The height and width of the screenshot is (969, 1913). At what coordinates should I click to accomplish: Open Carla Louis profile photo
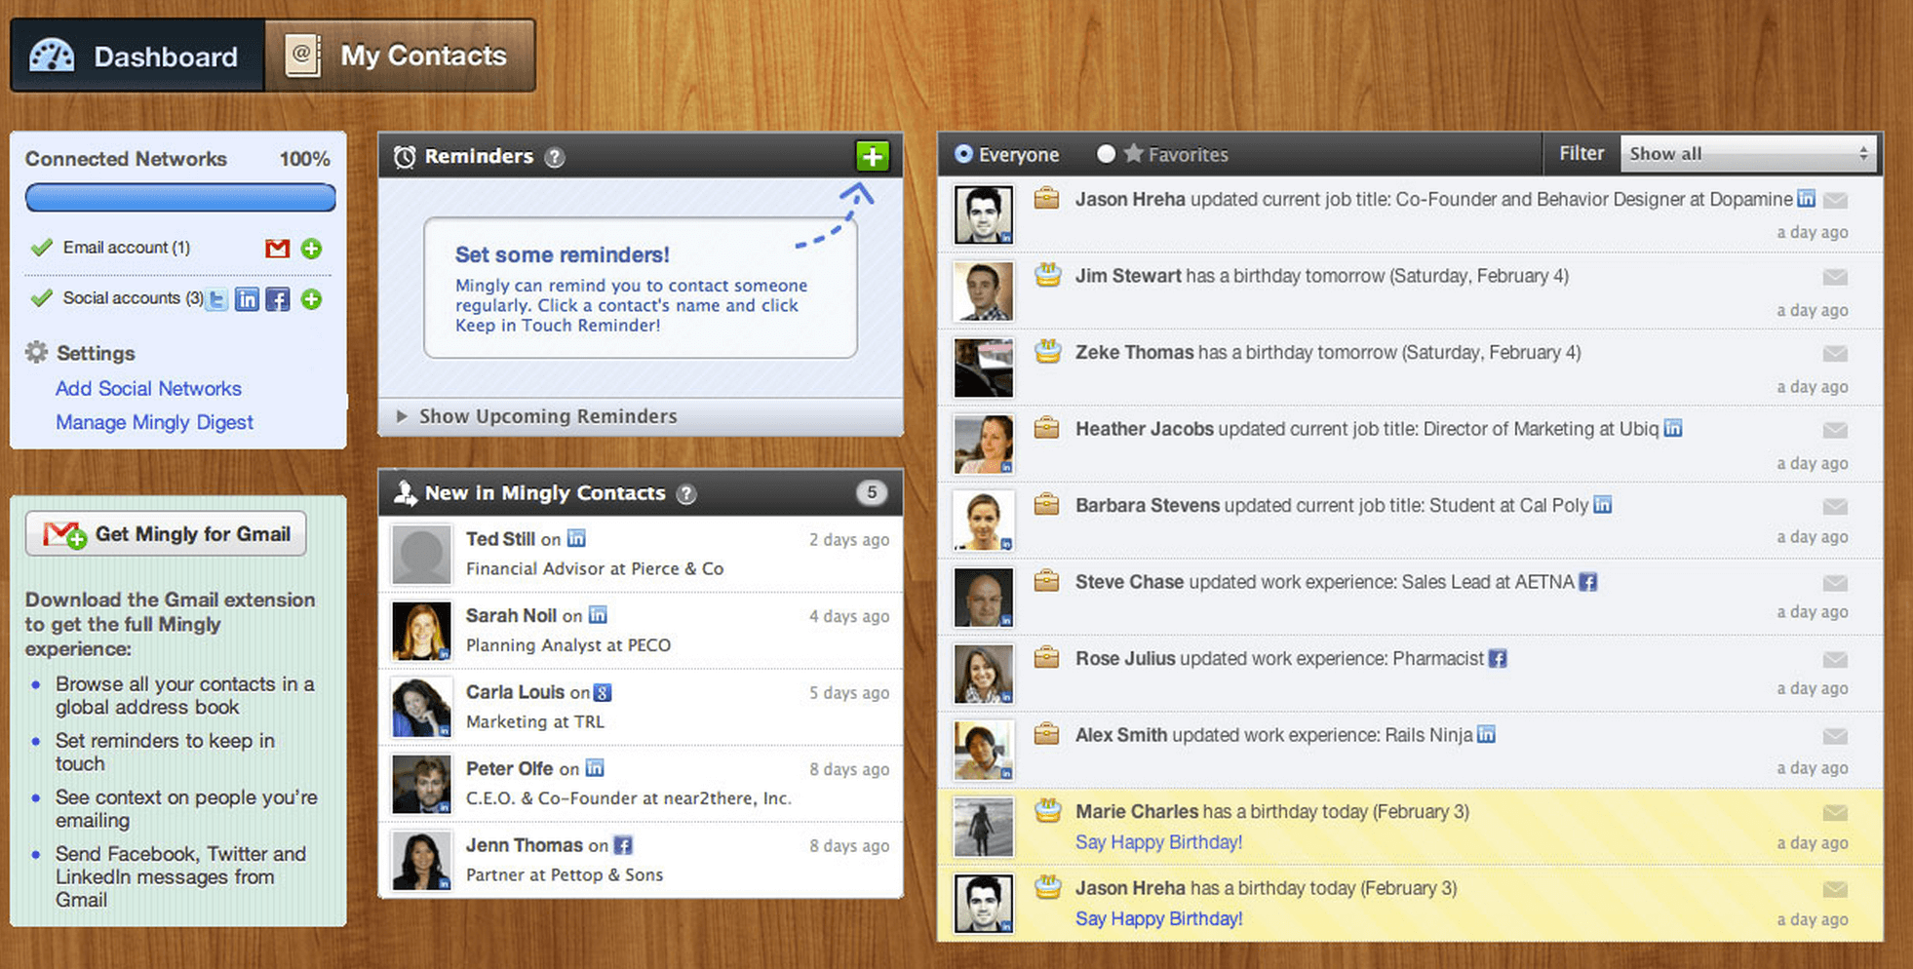(x=421, y=708)
